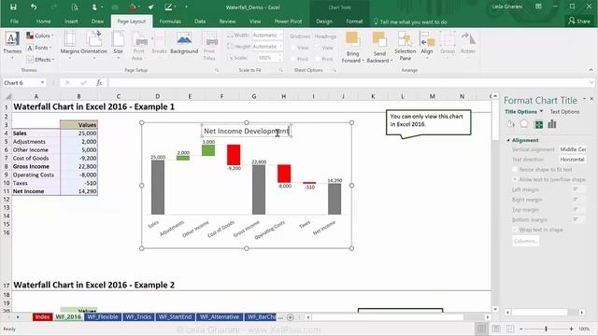This screenshot has height=336, width=598.
Task: Click the Columns button in pane
Action: point(525,241)
